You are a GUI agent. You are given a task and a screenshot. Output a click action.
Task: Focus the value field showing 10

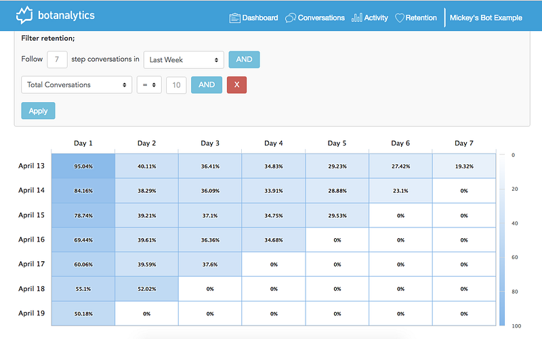pos(176,85)
